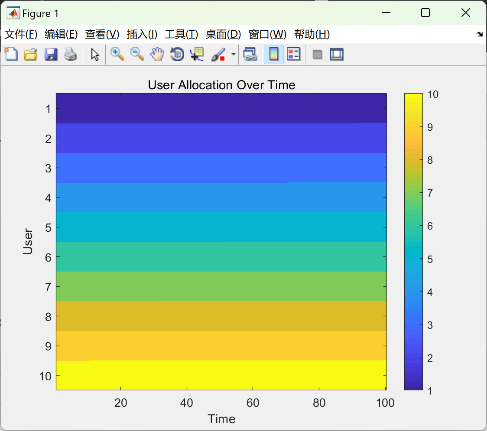Save the figure using floppy disk icon
Image resolution: width=487 pixels, height=431 pixels.
click(51, 54)
